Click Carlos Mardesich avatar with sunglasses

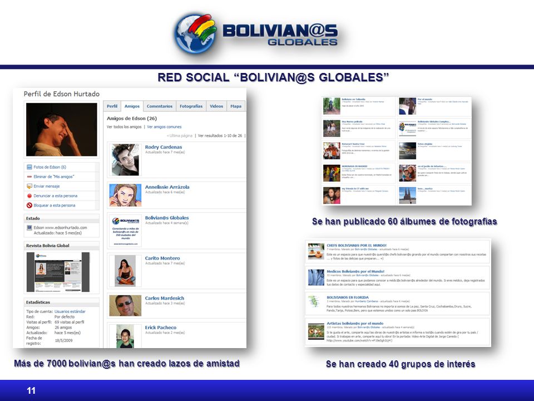tap(125, 306)
